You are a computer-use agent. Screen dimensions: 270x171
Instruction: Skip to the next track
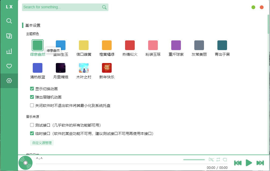coord(260,163)
